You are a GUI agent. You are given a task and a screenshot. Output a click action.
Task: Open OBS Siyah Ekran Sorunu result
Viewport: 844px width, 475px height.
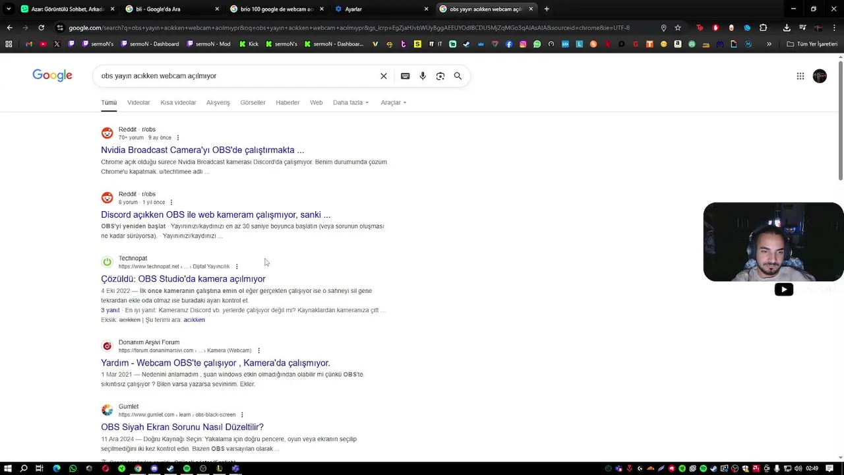pos(182,427)
